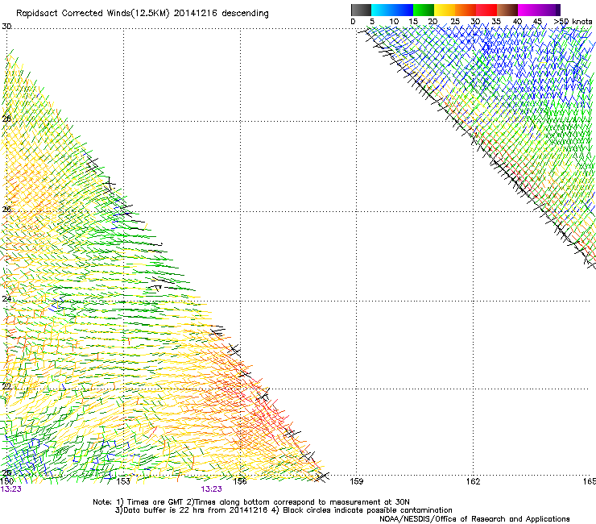Click the '>50 knots' legend label
This screenshot has width=596, height=524.
point(573,22)
